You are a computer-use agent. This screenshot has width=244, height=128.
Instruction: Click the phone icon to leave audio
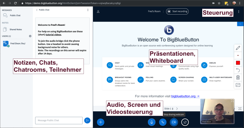[163, 122]
